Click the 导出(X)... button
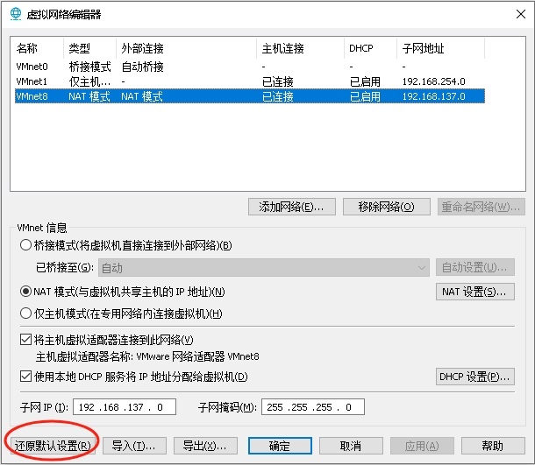Image resolution: width=535 pixels, height=465 pixels. tap(205, 446)
